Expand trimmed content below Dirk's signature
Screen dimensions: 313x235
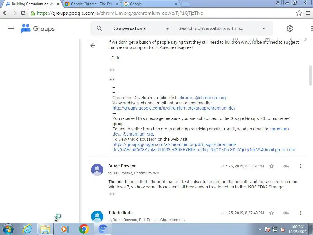point(112,70)
